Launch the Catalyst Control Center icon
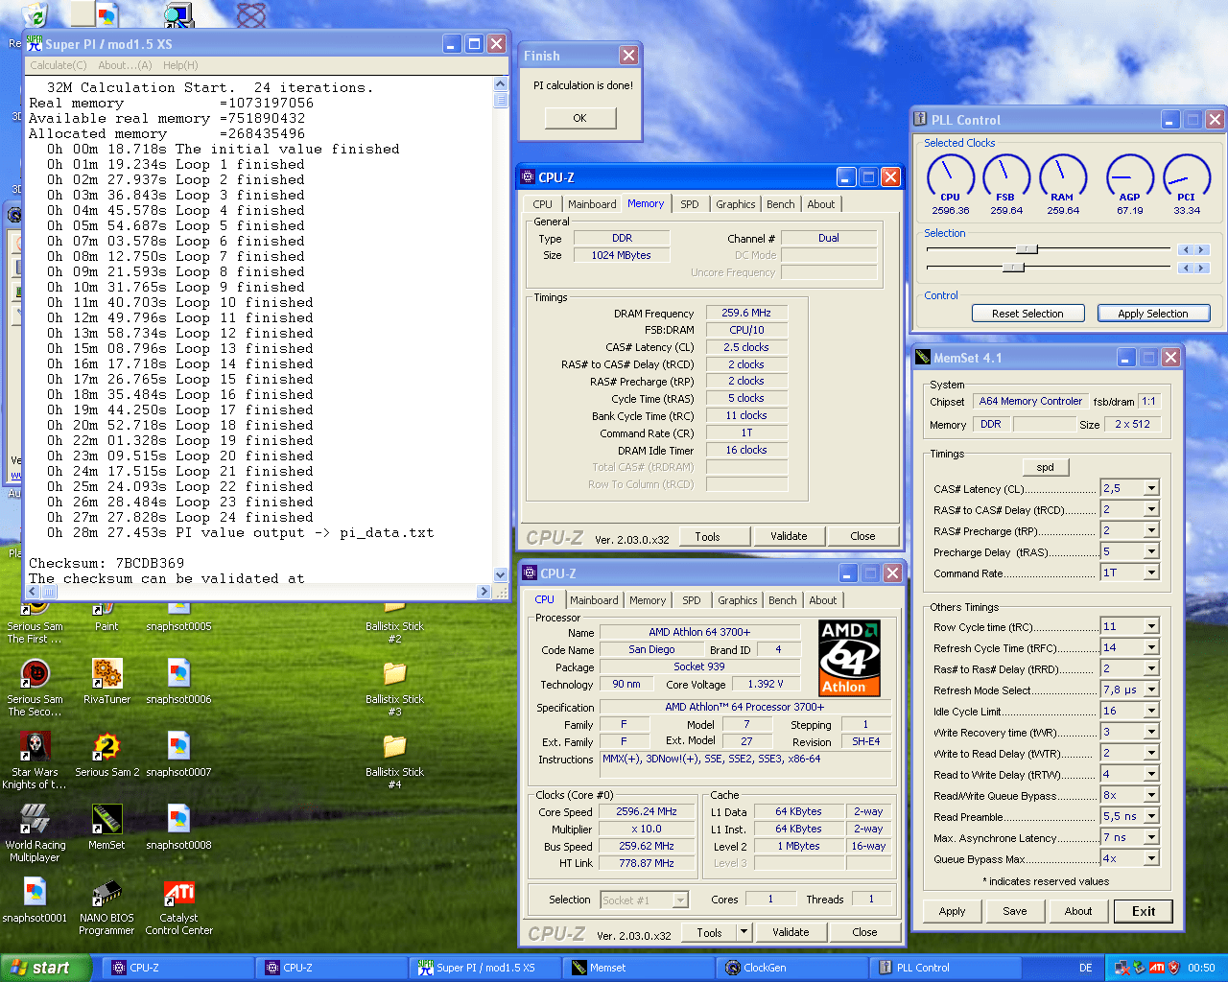Viewport: 1228px width, 982px height. [179, 894]
